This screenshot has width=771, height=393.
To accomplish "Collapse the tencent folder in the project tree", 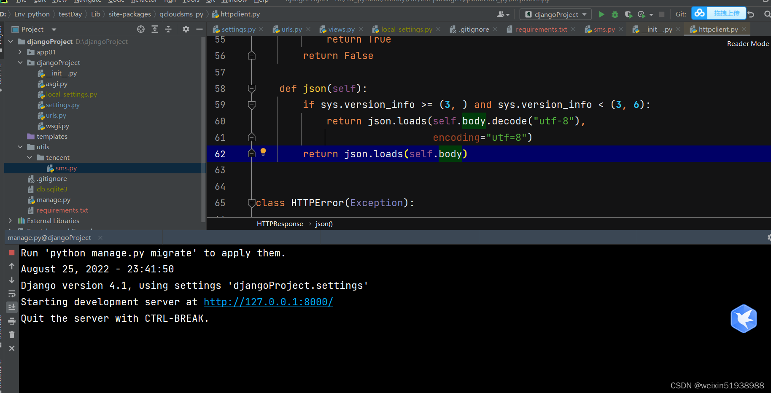I will click(30, 157).
